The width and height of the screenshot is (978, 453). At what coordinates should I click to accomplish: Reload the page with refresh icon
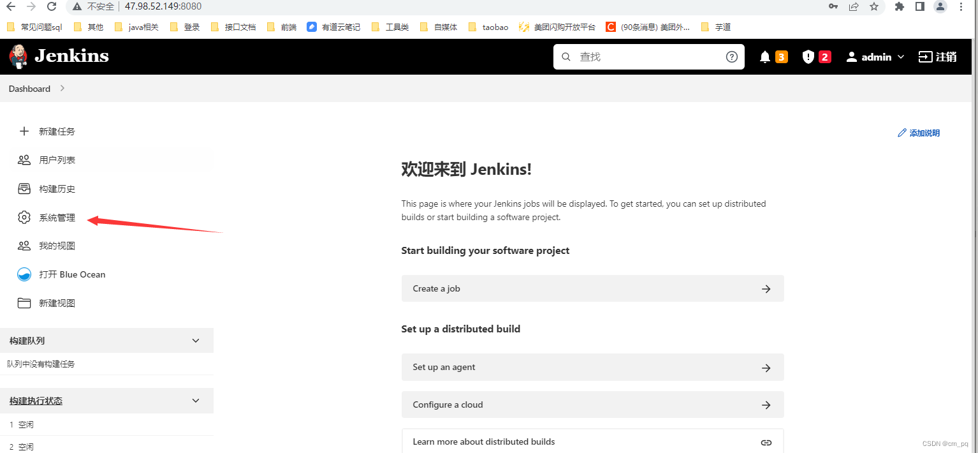click(x=52, y=6)
